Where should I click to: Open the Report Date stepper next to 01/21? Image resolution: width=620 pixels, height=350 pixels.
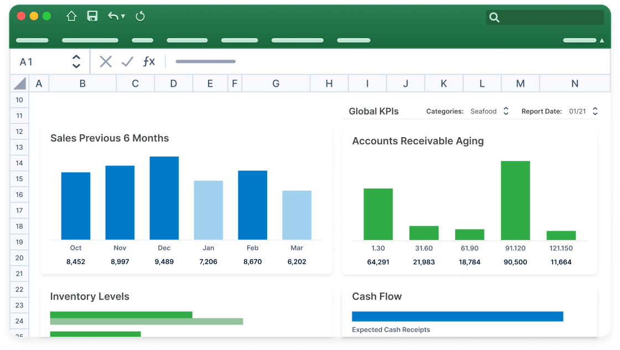coord(595,111)
